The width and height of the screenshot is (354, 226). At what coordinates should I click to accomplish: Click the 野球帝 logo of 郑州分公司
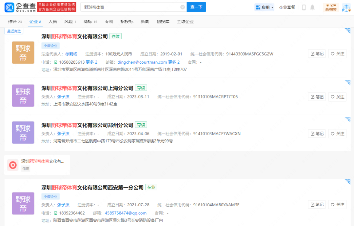[x=23, y=133]
